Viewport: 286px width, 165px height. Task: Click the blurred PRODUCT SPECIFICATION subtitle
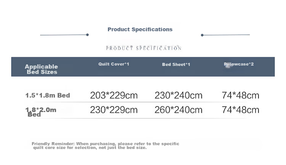coord(144,48)
